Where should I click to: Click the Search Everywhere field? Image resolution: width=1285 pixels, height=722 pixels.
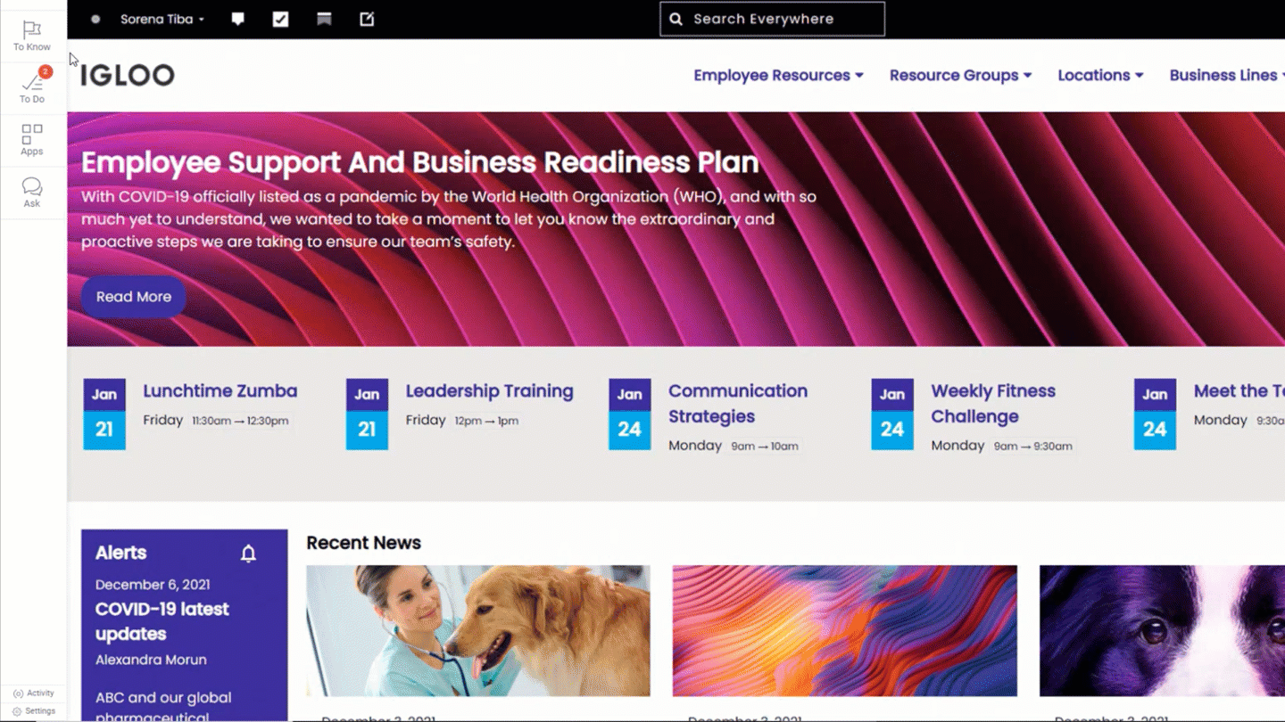click(772, 19)
